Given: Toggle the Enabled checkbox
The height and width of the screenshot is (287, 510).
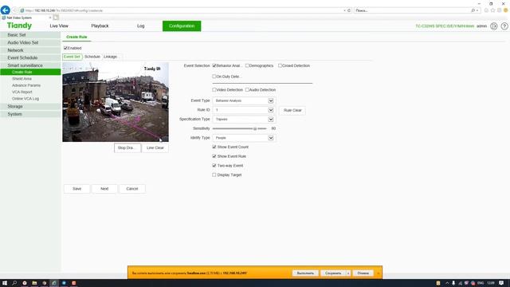Looking at the screenshot, I should click(x=65, y=48).
